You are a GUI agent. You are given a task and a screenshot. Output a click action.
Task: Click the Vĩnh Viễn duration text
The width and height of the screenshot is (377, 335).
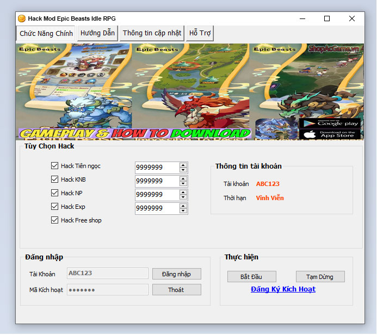[x=270, y=198]
